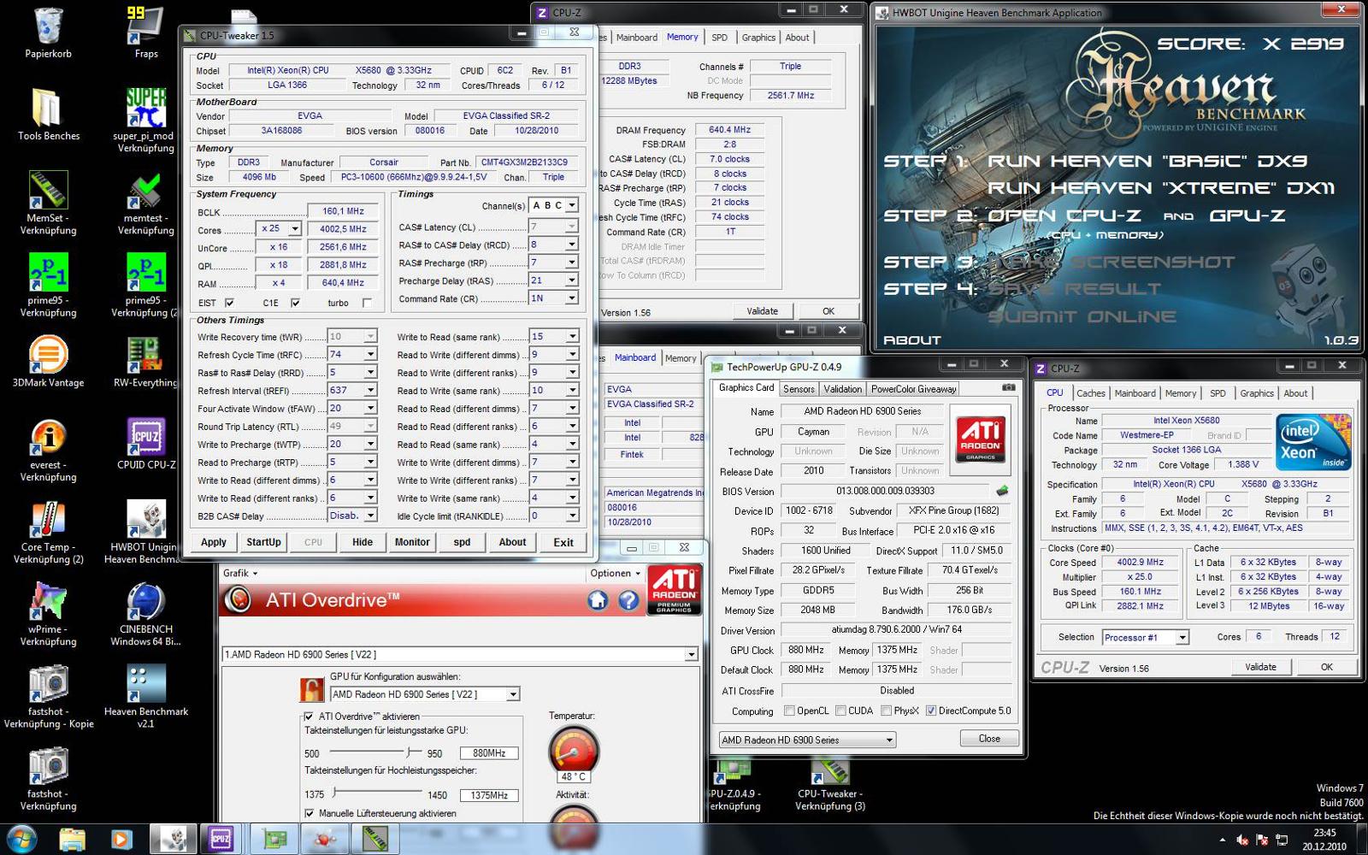Check the OpenCL computing checkbox in GPU-Z

pyautogui.click(x=789, y=711)
